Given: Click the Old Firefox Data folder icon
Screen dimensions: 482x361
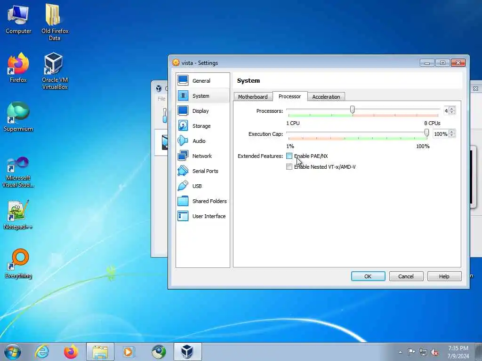Looking at the screenshot, I should click(55, 22).
